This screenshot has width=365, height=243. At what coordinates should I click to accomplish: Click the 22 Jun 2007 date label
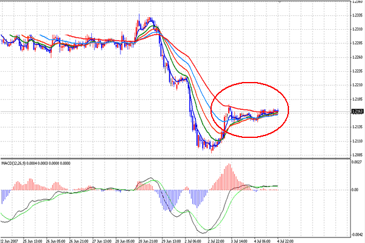tap(9, 241)
